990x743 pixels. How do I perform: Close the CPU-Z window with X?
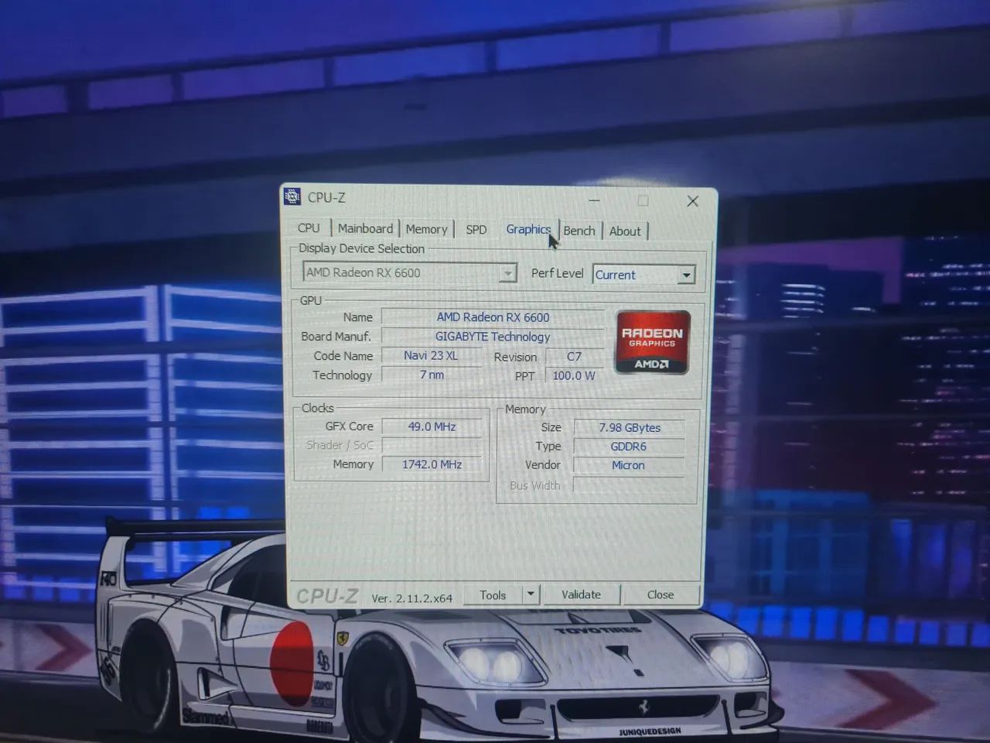[693, 201]
